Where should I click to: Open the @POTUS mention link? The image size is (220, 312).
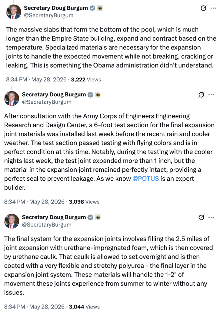click(x=145, y=178)
